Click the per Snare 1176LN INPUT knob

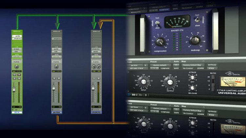pyautogui.click(x=144, y=124)
